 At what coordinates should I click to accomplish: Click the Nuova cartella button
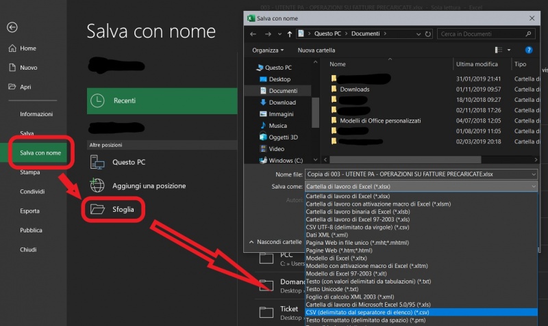click(316, 50)
